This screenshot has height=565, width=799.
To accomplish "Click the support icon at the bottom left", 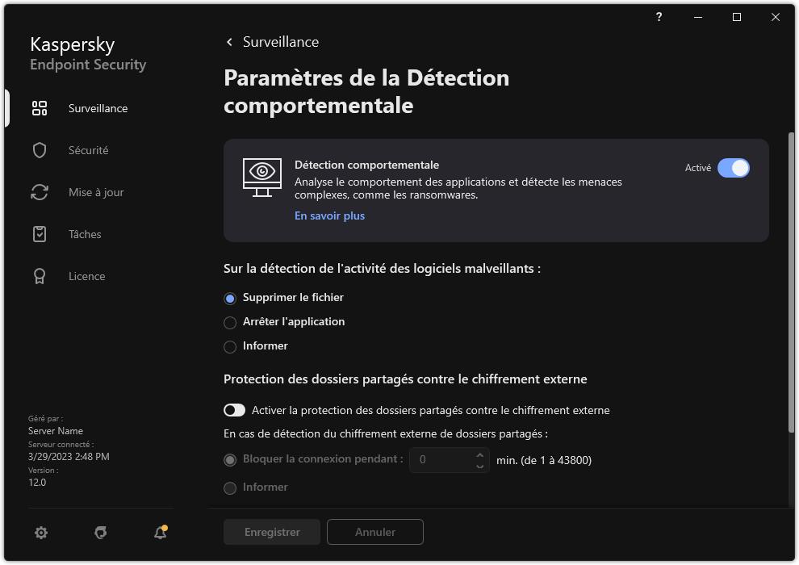I will (x=100, y=533).
